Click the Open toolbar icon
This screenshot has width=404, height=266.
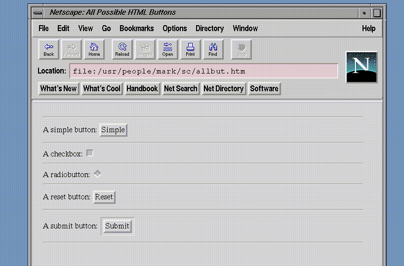click(167, 49)
